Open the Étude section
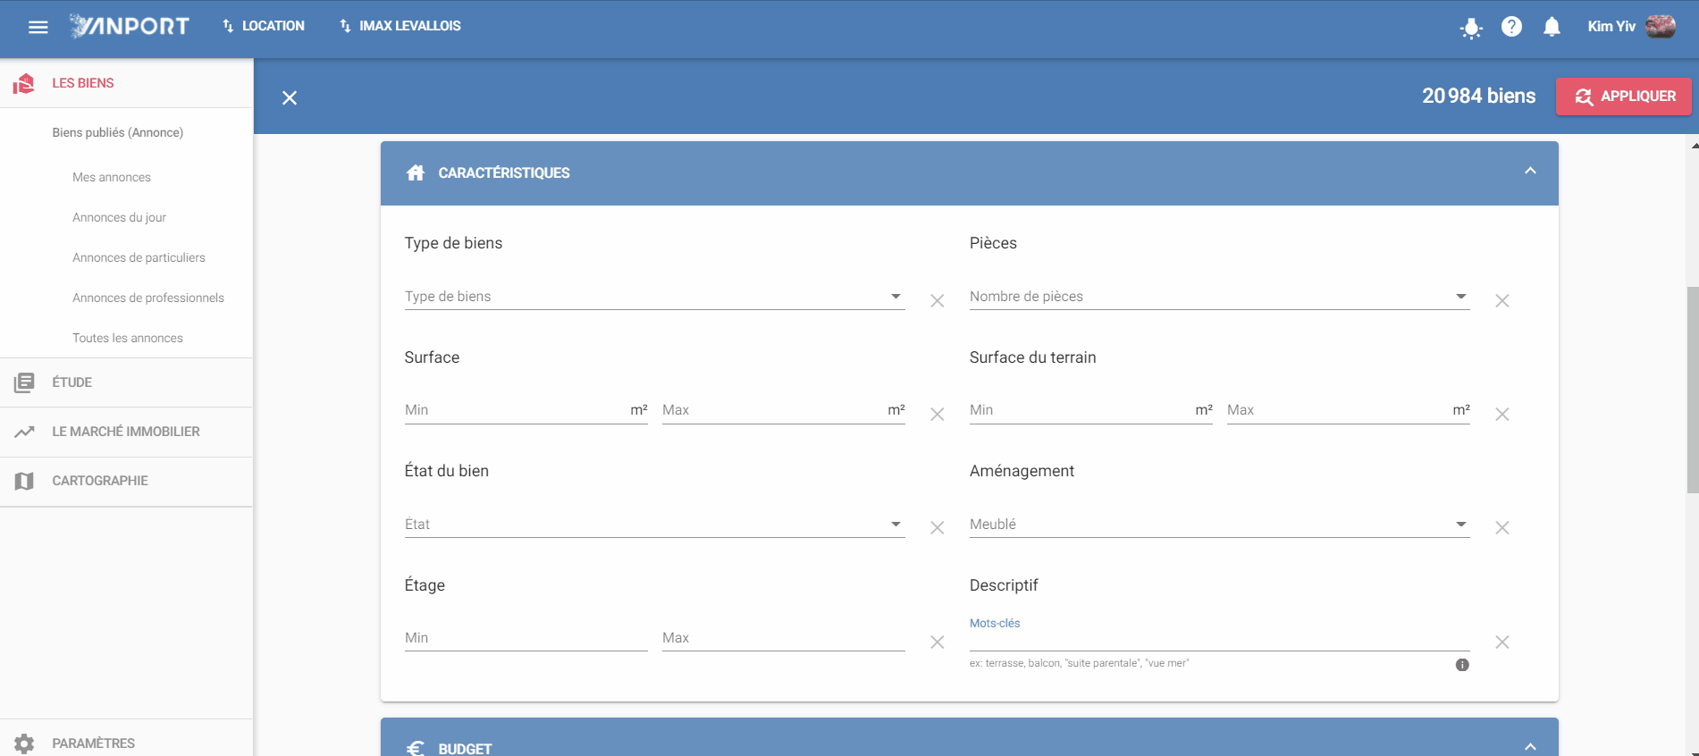The width and height of the screenshot is (1699, 756). click(x=126, y=382)
